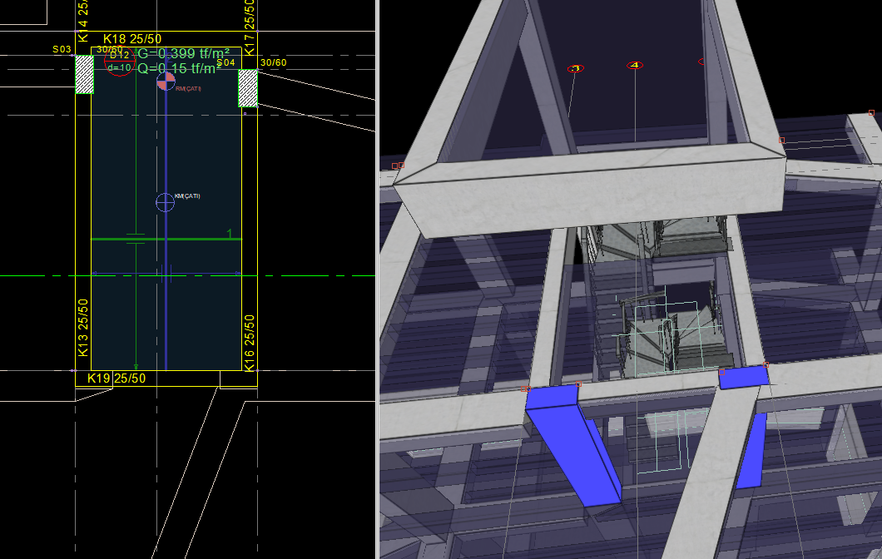Click the divider between plan and 3D views
The height and width of the screenshot is (559, 882).
pyautogui.click(x=378, y=279)
